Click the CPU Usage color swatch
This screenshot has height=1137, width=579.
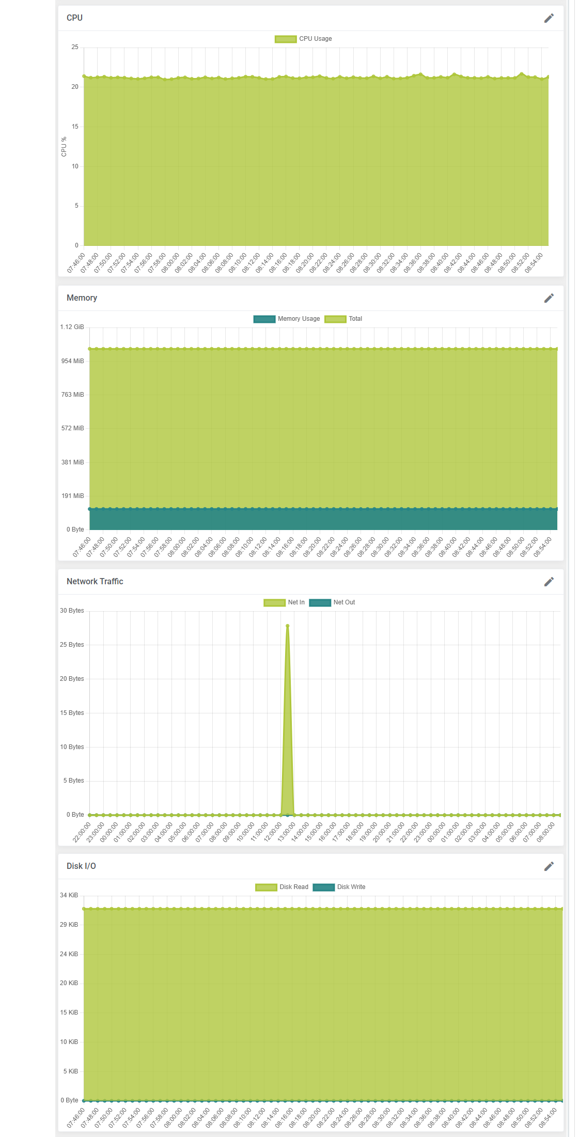point(286,39)
